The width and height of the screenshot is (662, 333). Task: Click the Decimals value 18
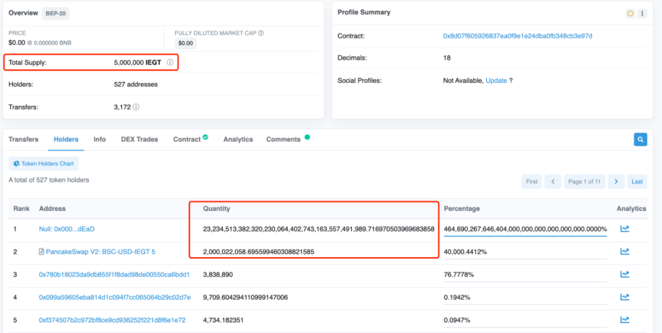447,58
